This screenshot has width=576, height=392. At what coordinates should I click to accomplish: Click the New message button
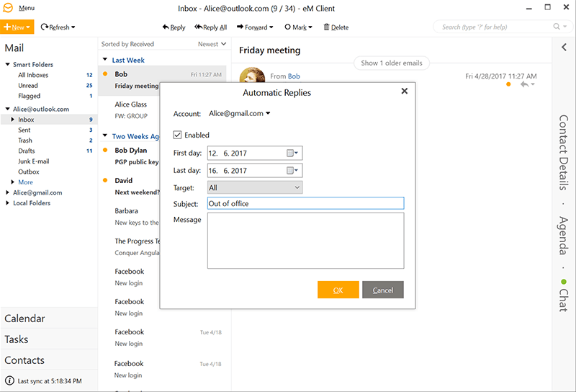[x=17, y=27]
